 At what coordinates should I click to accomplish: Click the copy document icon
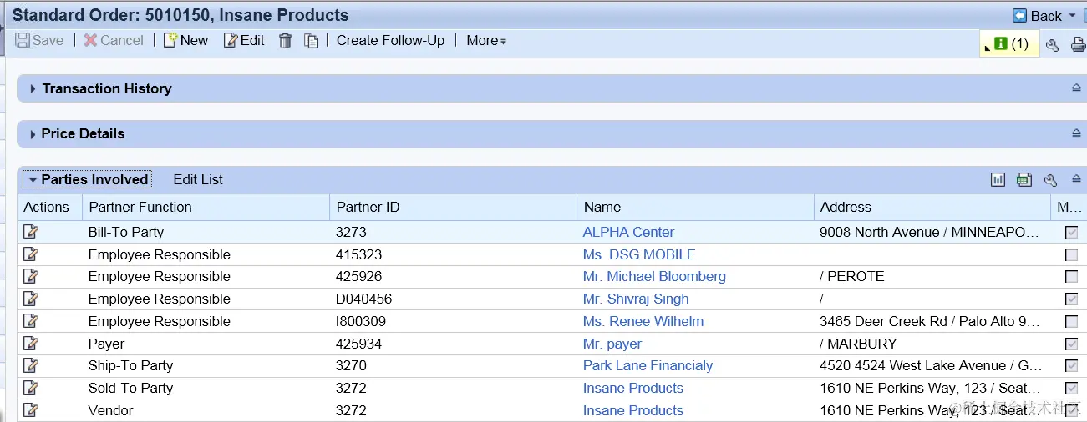pyautogui.click(x=312, y=41)
